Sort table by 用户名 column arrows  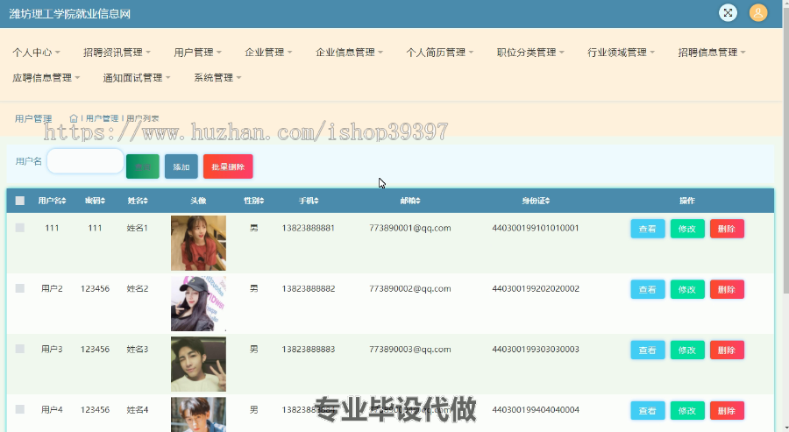64,201
